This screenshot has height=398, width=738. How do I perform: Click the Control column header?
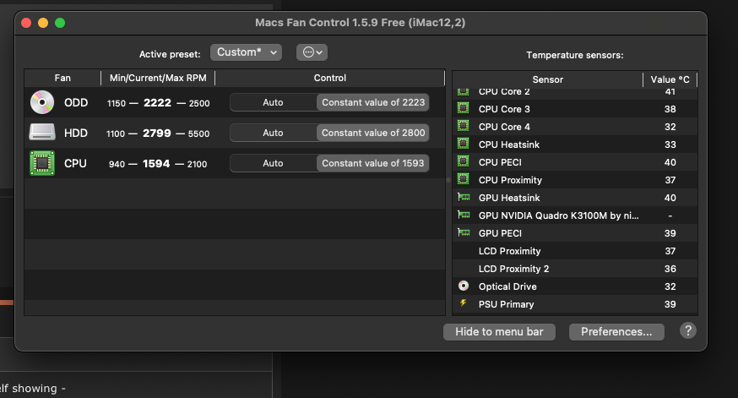[x=330, y=79]
